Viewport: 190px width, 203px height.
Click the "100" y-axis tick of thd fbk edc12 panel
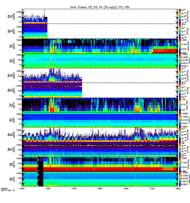click(20, 104)
